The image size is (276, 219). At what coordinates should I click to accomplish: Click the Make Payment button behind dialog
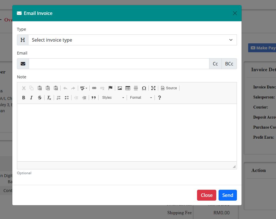click(262, 48)
